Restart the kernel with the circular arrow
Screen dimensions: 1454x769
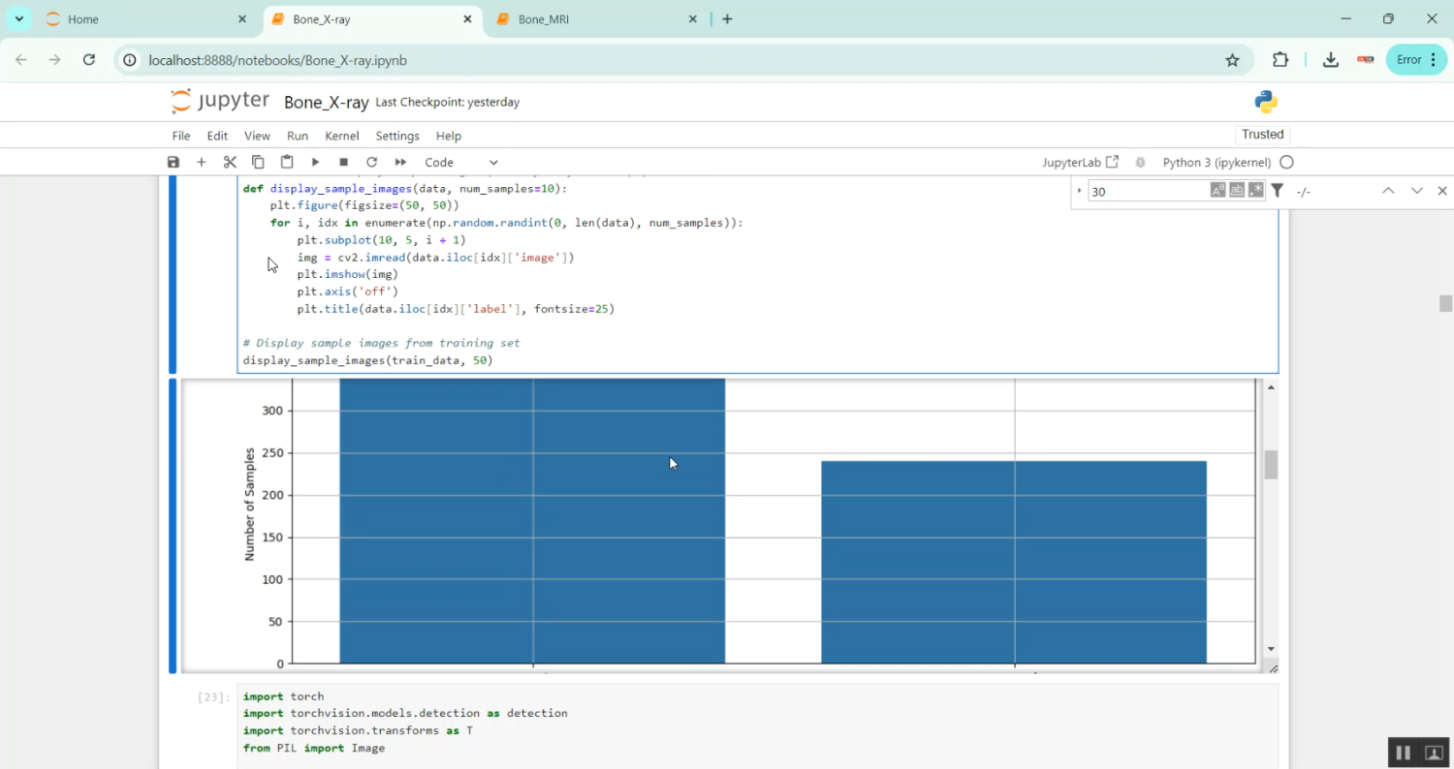371,163
